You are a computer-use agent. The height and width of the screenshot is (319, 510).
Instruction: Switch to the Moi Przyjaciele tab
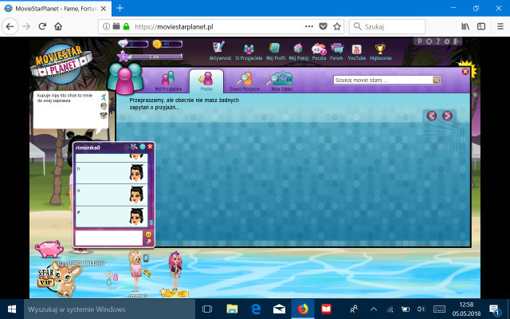[x=168, y=80]
